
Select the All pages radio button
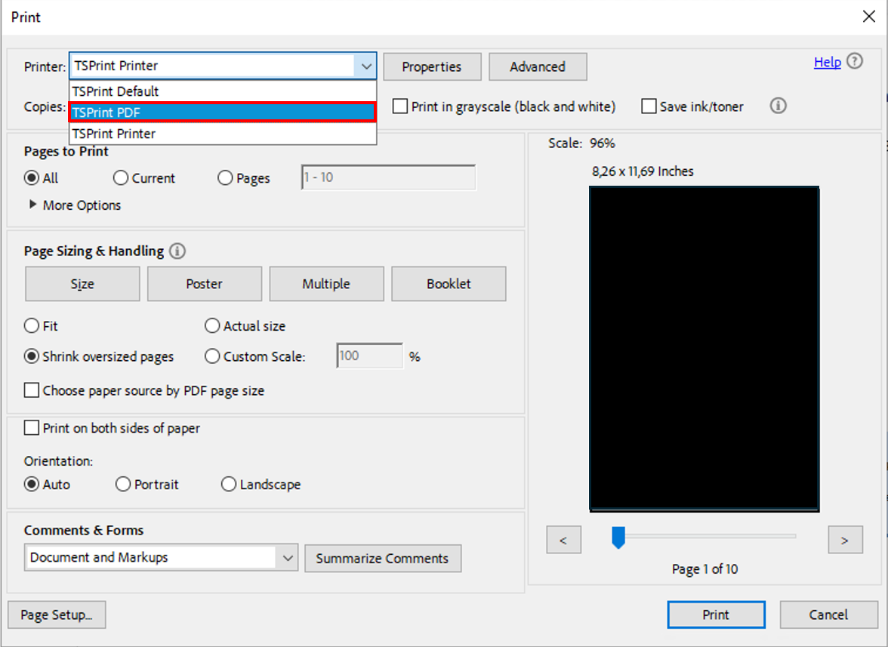pyautogui.click(x=32, y=177)
